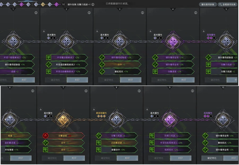The image size is (239, 165).
Task: Select the 所受魔法傷害減少 +2% stat row
Action: [69, 57]
